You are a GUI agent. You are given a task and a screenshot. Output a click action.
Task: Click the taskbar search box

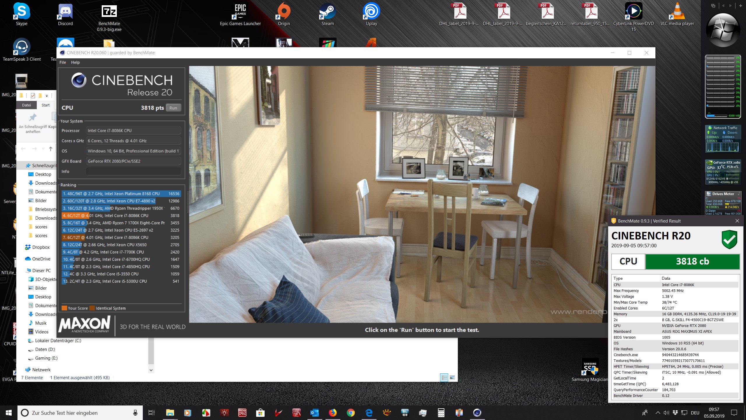click(80, 413)
